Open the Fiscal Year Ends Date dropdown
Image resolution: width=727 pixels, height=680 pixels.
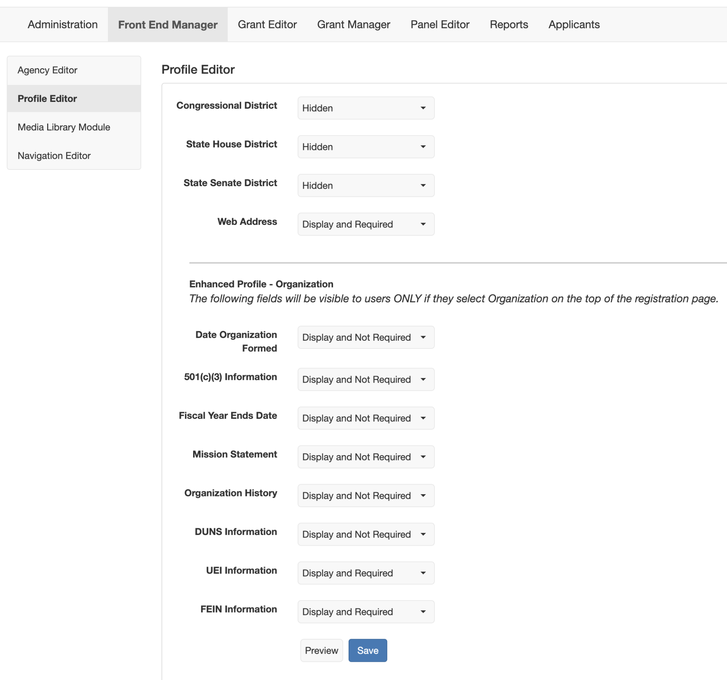pyautogui.click(x=366, y=418)
